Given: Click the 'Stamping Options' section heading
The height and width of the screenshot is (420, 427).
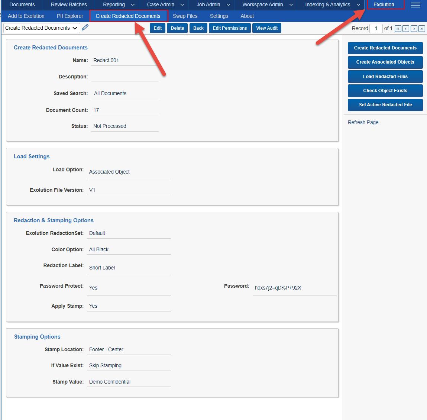Looking at the screenshot, I should coord(37,337).
